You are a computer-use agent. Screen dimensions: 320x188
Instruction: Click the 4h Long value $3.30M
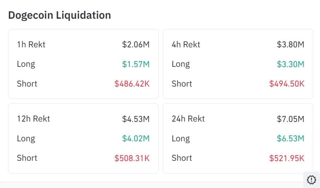coord(290,64)
